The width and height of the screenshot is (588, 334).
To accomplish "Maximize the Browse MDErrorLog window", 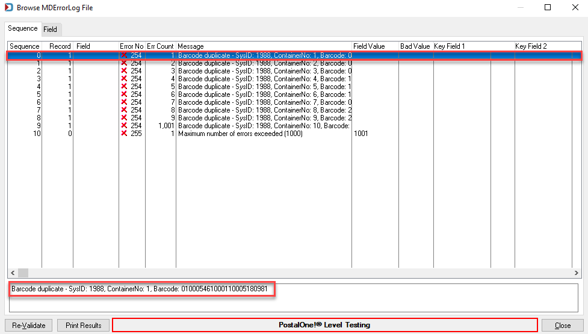I will coord(548,7).
